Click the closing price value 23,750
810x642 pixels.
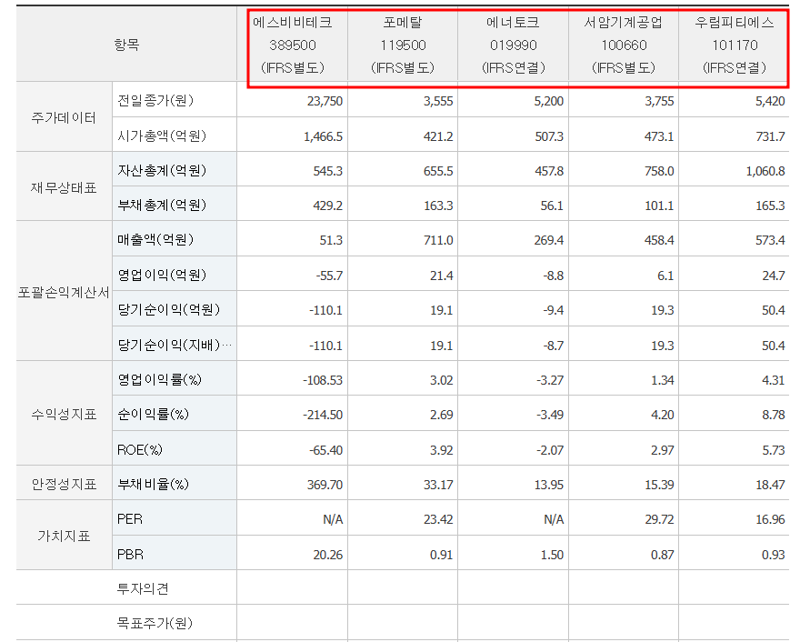(x=325, y=101)
